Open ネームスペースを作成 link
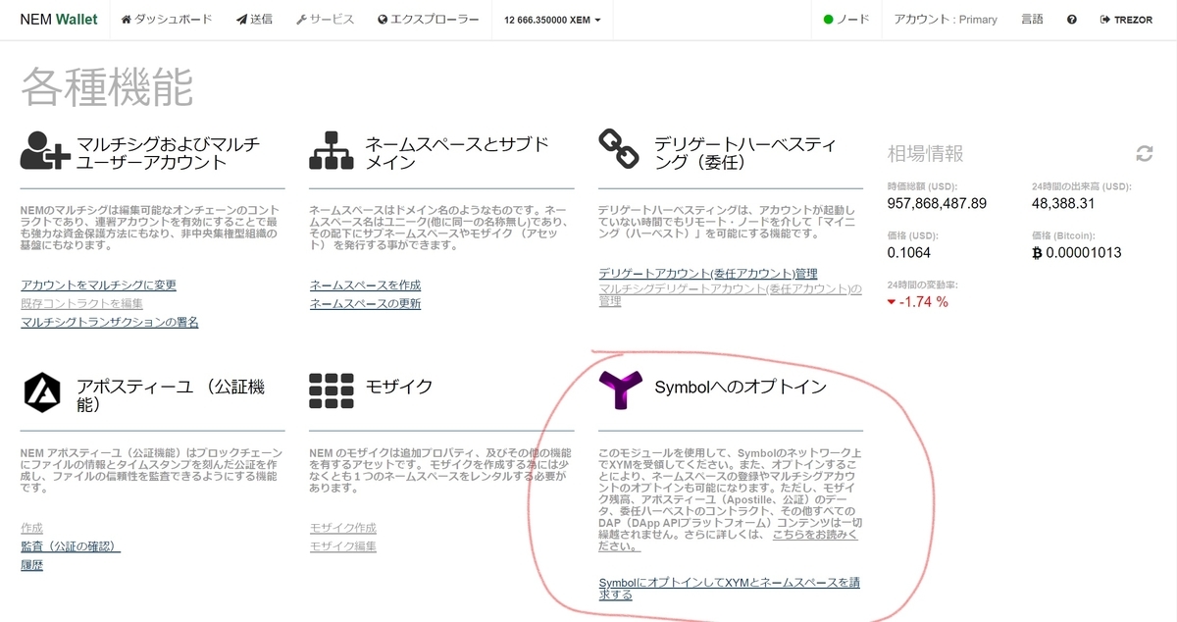The image size is (1177, 622). pyautogui.click(x=365, y=285)
